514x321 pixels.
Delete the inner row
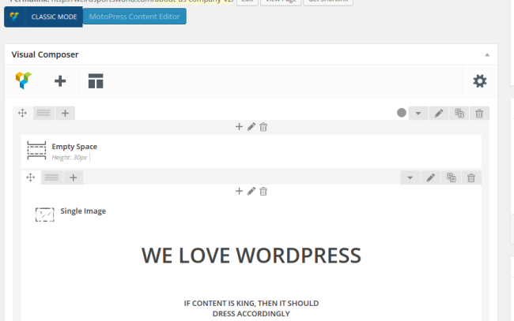[471, 177]
